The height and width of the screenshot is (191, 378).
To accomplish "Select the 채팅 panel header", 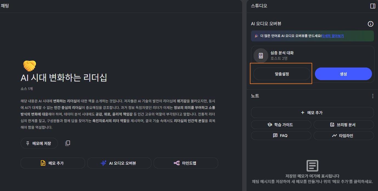I will tap(5, 5).
